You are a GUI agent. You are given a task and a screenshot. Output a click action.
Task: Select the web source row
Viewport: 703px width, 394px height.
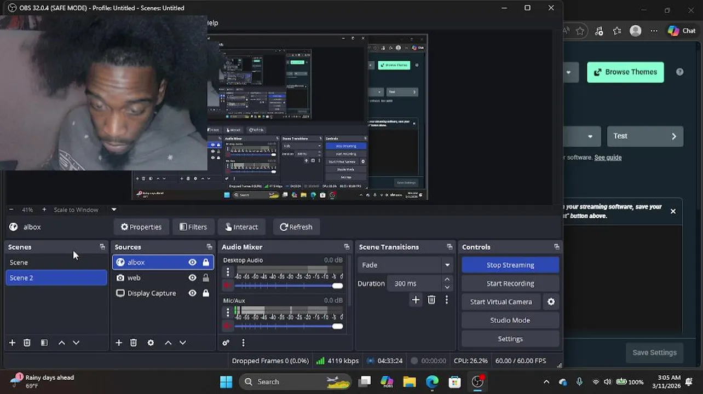point(163,277)
